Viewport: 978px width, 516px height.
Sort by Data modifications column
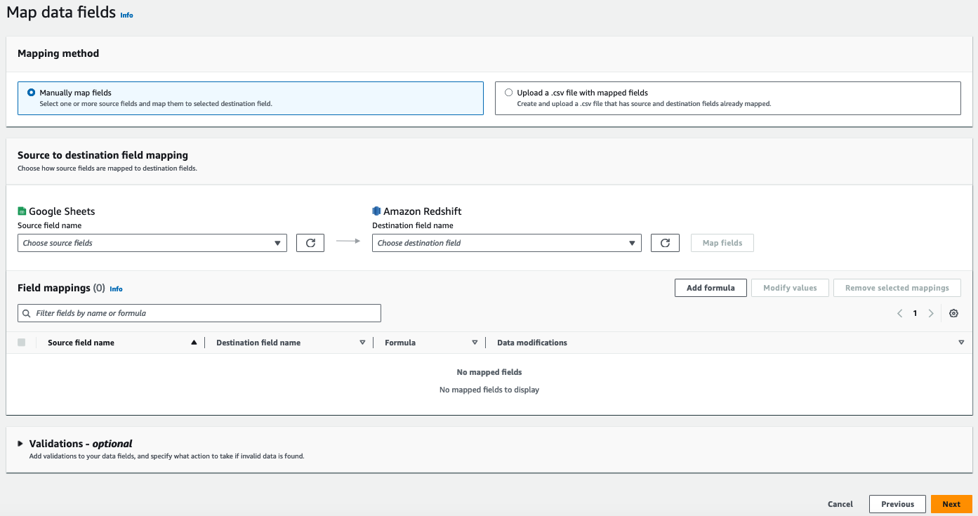coord(961,343)
